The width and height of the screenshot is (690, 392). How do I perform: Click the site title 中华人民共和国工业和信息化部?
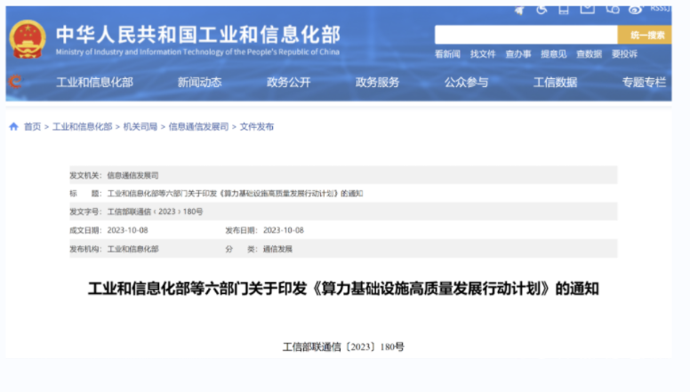(x=198, y=35)
